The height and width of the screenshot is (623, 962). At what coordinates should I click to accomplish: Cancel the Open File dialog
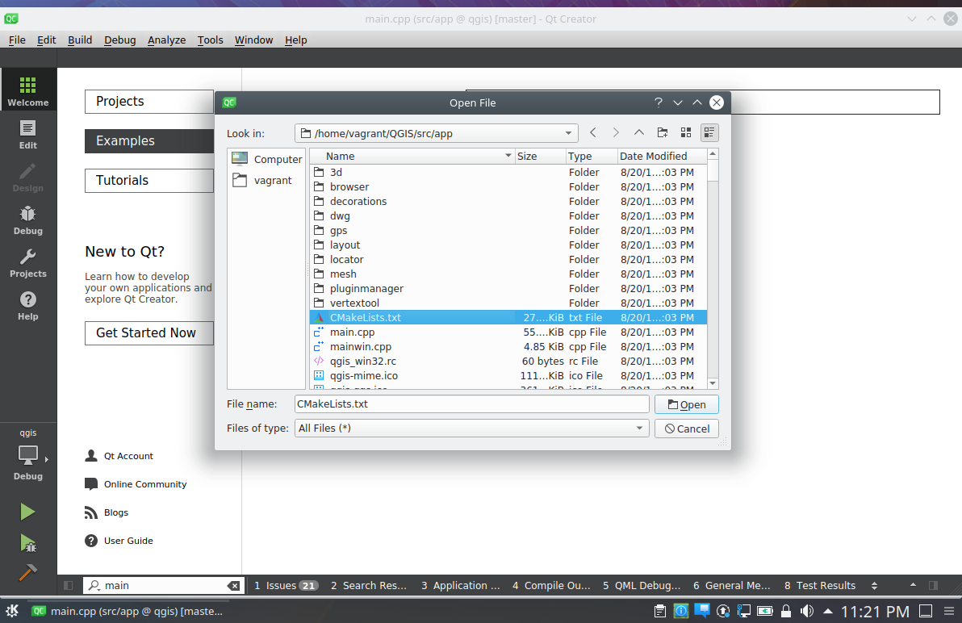click(687, 429)
